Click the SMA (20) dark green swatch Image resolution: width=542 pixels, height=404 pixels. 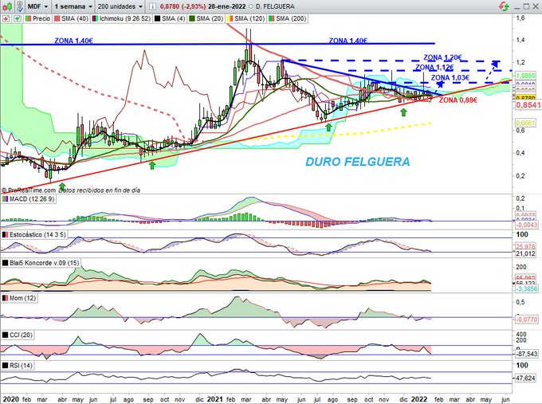pyautogui.click(x=192, y=18)
